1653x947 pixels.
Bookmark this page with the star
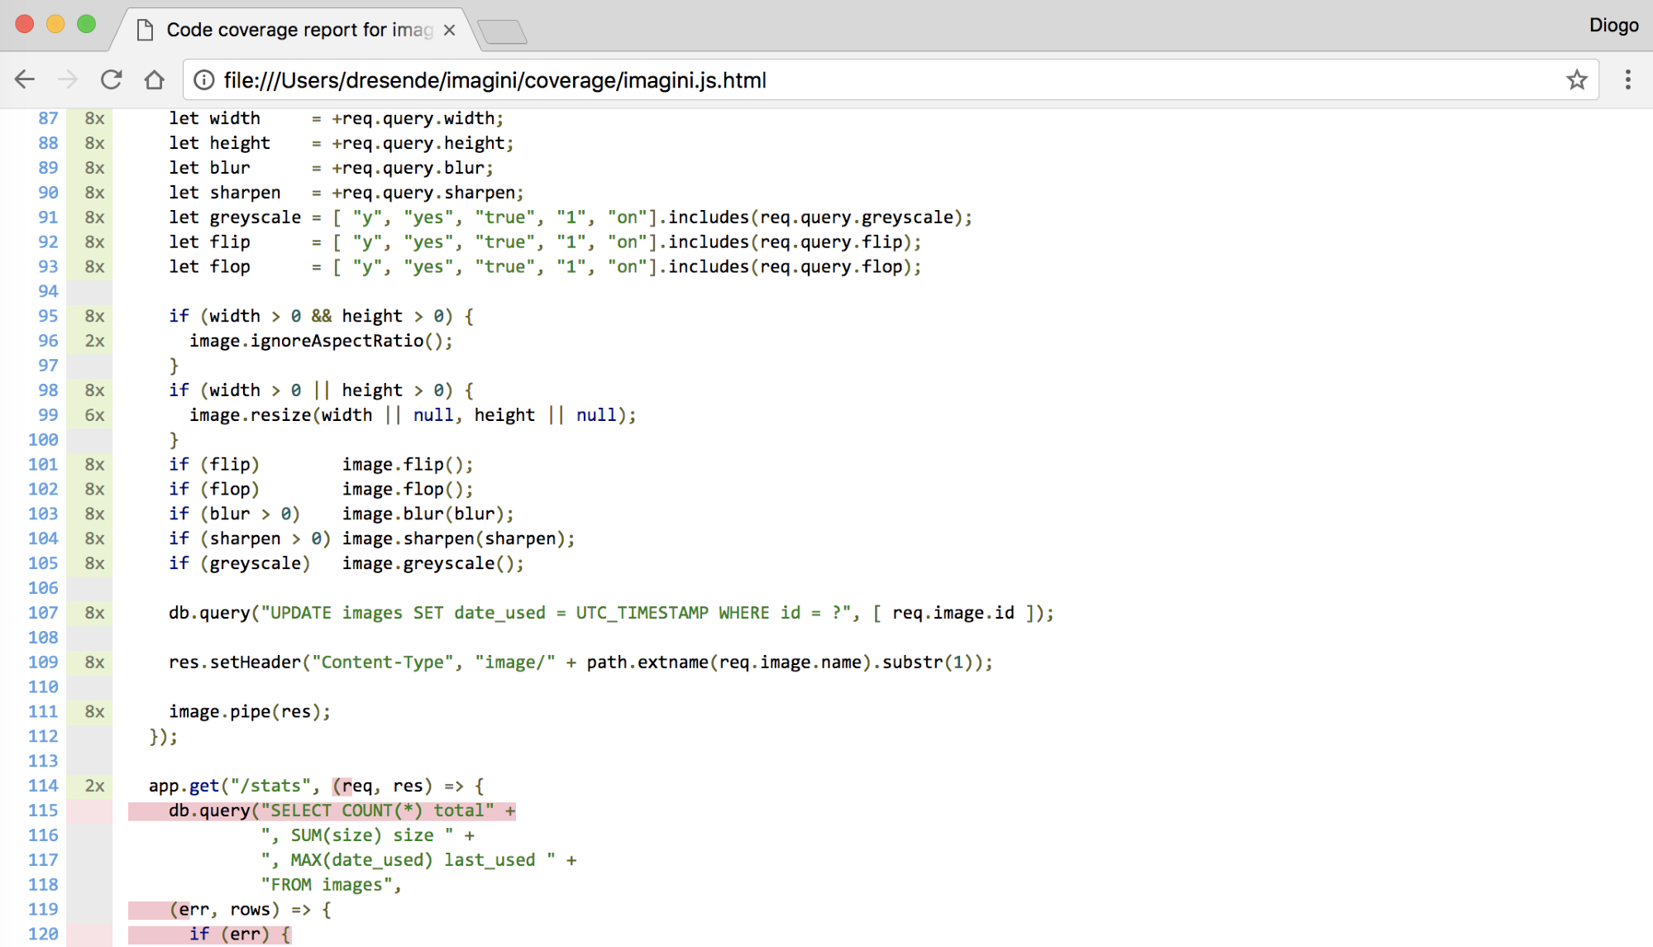pyautogui.click(x=1576, y=79)
